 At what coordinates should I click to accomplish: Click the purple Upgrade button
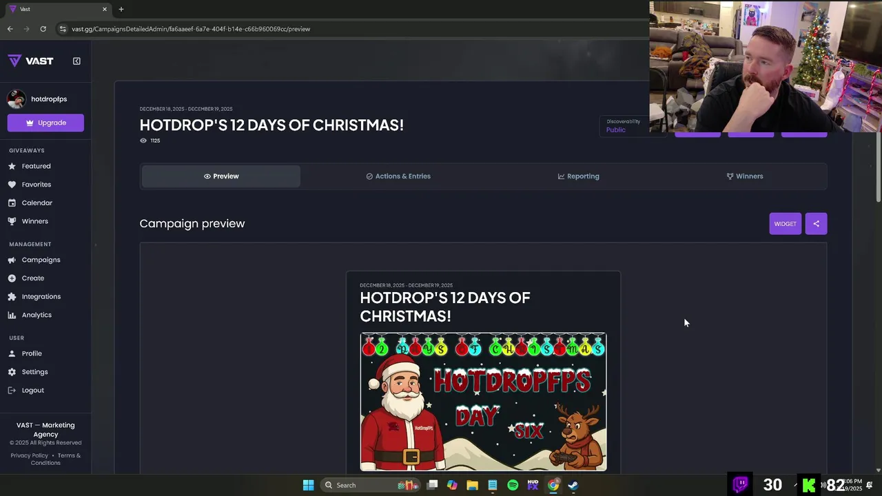pos(45,123)
